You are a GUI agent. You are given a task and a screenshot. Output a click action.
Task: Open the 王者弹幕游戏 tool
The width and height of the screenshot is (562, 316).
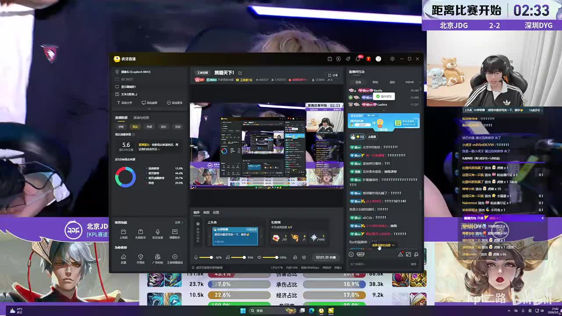pyautogui.click(x=175, y=259)
